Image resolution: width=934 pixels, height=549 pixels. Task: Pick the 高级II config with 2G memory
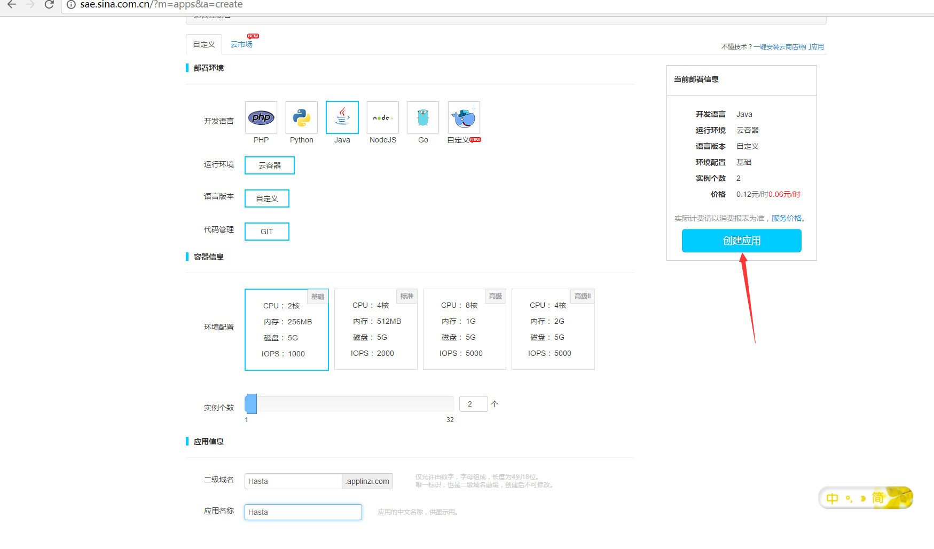click(553, 329)
